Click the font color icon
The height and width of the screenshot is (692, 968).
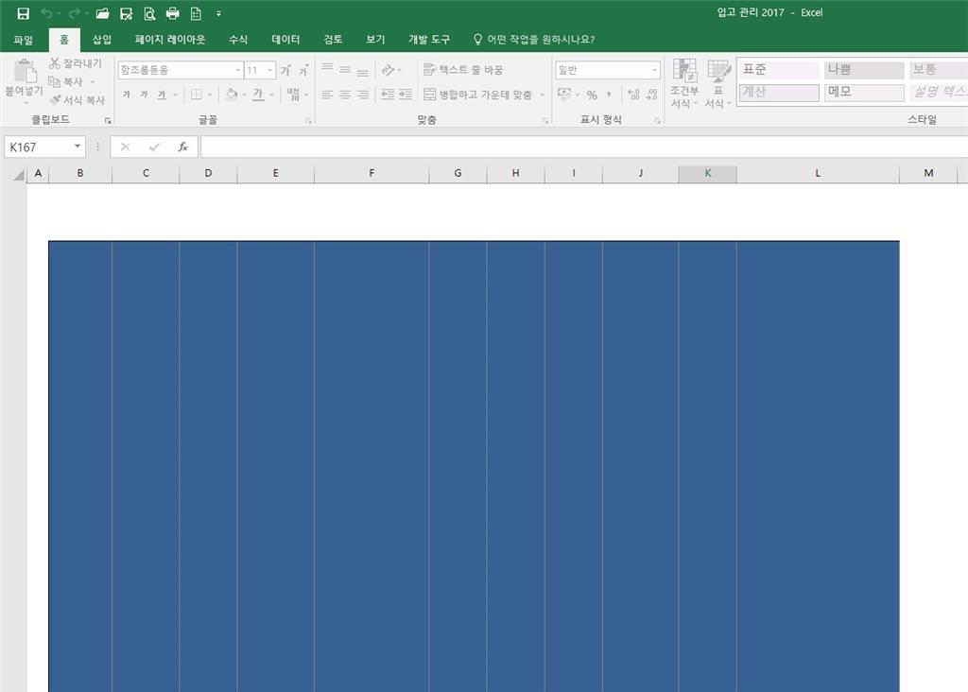(x=258, y=95)
